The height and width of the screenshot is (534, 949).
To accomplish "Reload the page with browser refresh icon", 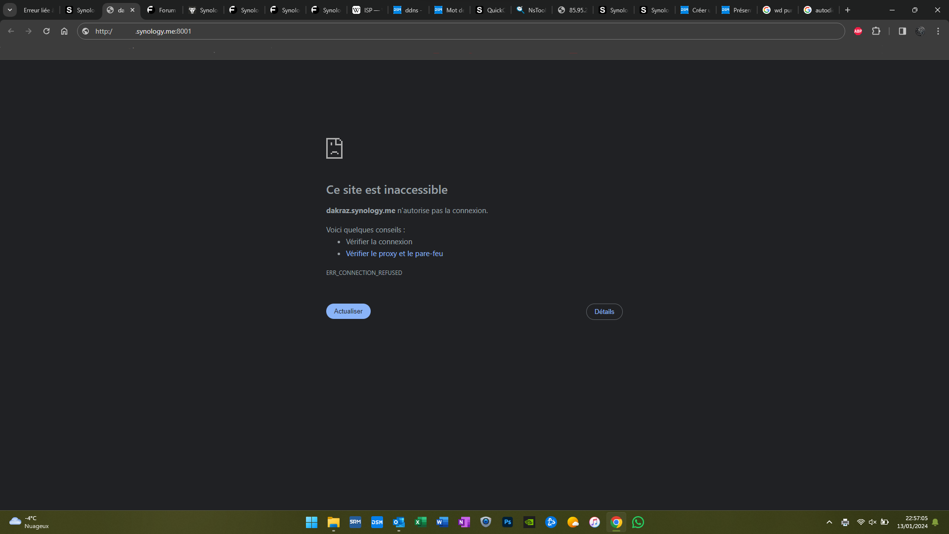I will click(x=46, y=31).
